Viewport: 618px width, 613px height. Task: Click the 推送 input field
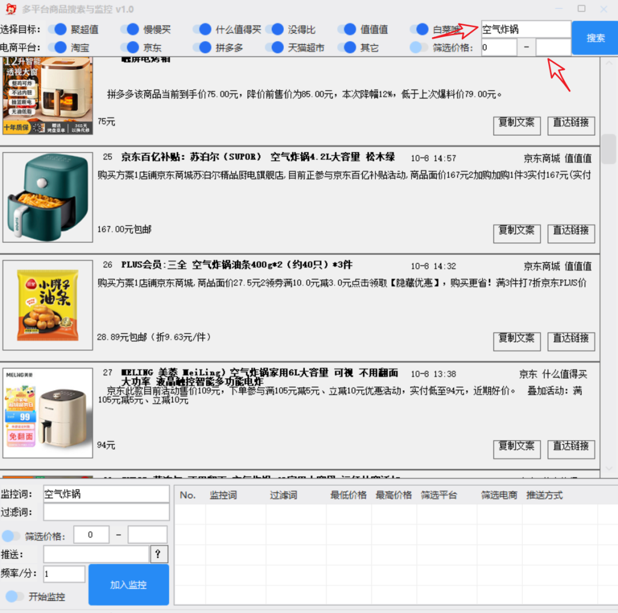[x=96, y=554]
